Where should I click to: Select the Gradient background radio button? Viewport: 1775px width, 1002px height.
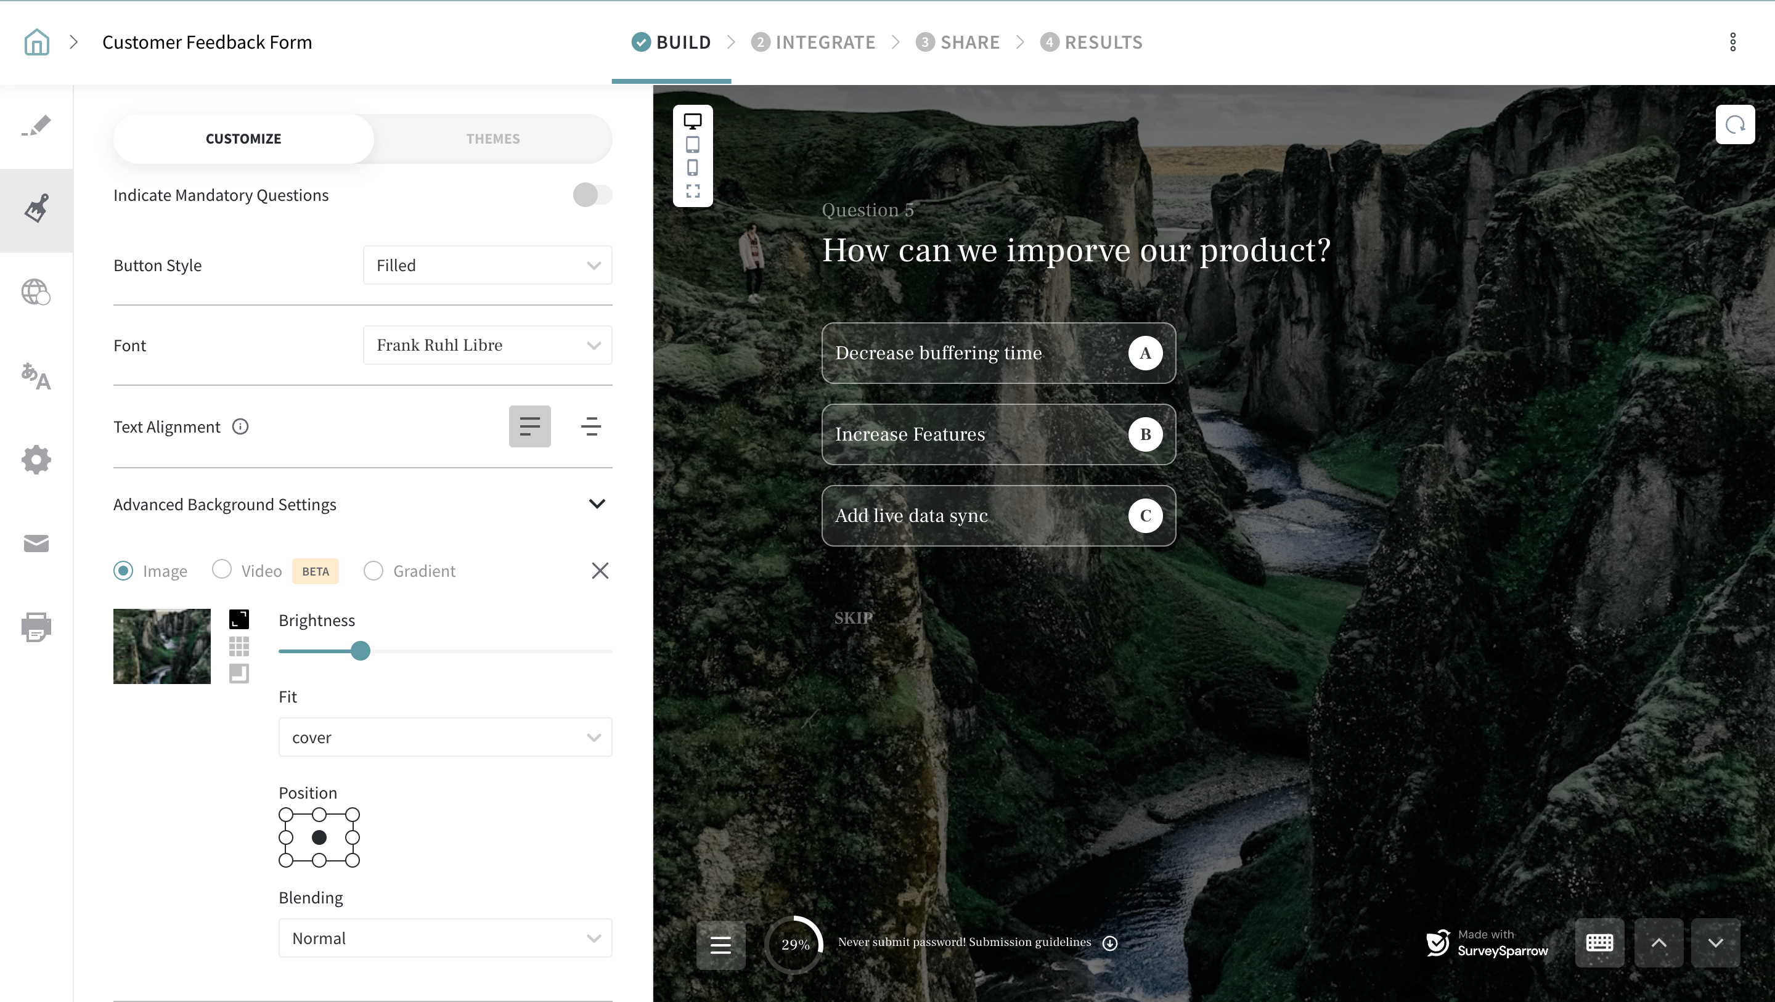pyautogui.click(x=373, y=571)
